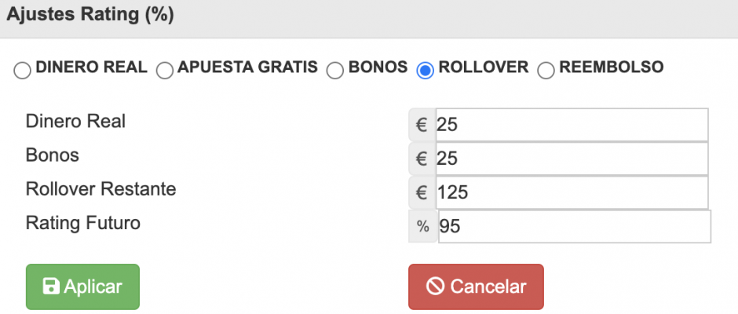Click the Rollover Restante label
The width and height of the screenshot is (738, 314).
[101, 189]
